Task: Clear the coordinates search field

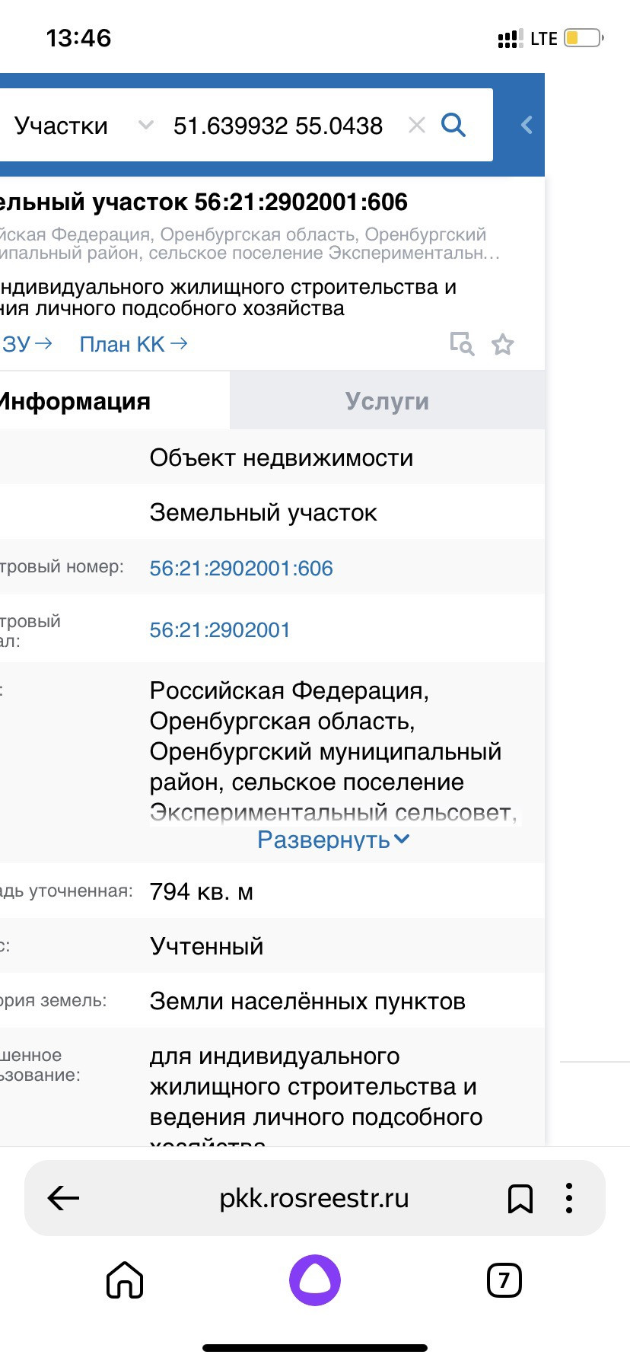Action: coord(416,126)
